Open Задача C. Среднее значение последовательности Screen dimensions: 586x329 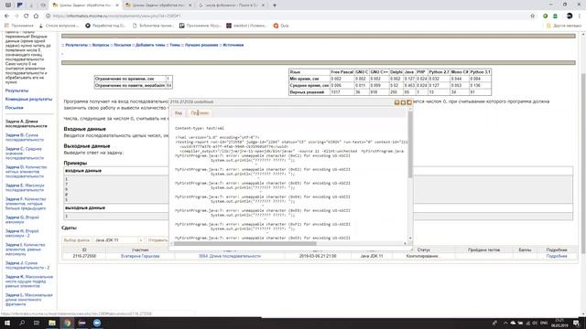tap(25, 154)
